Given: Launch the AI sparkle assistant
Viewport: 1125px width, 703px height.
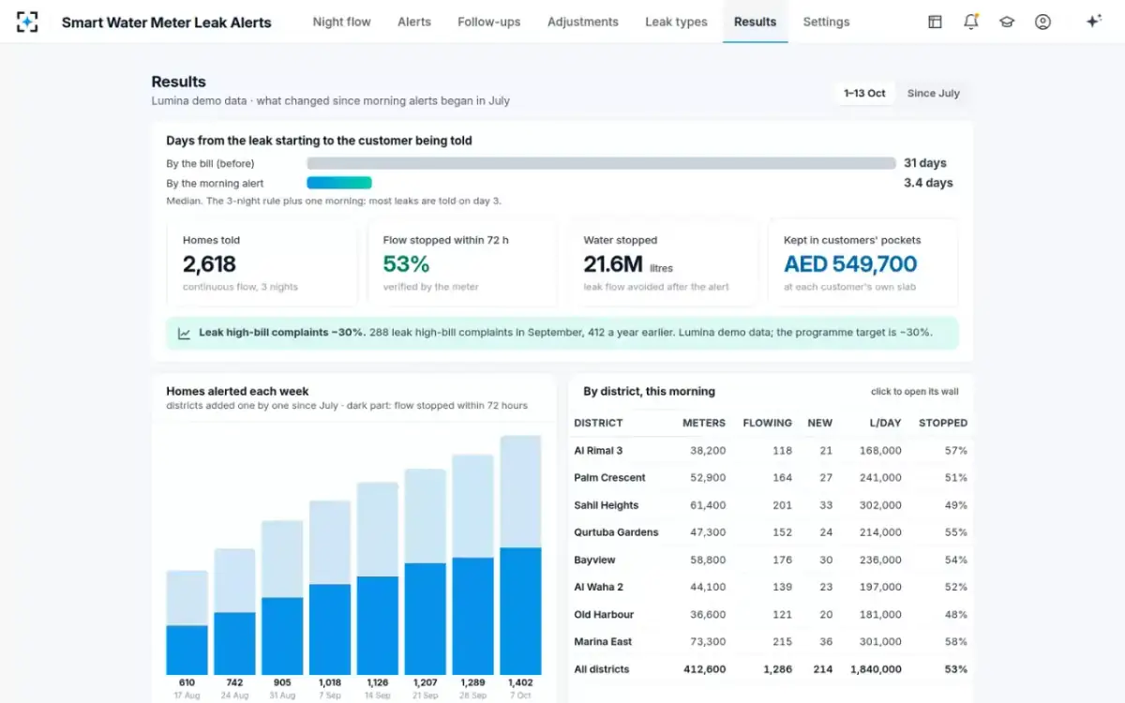Looking at the screenshot, I should pos(1093,22).
